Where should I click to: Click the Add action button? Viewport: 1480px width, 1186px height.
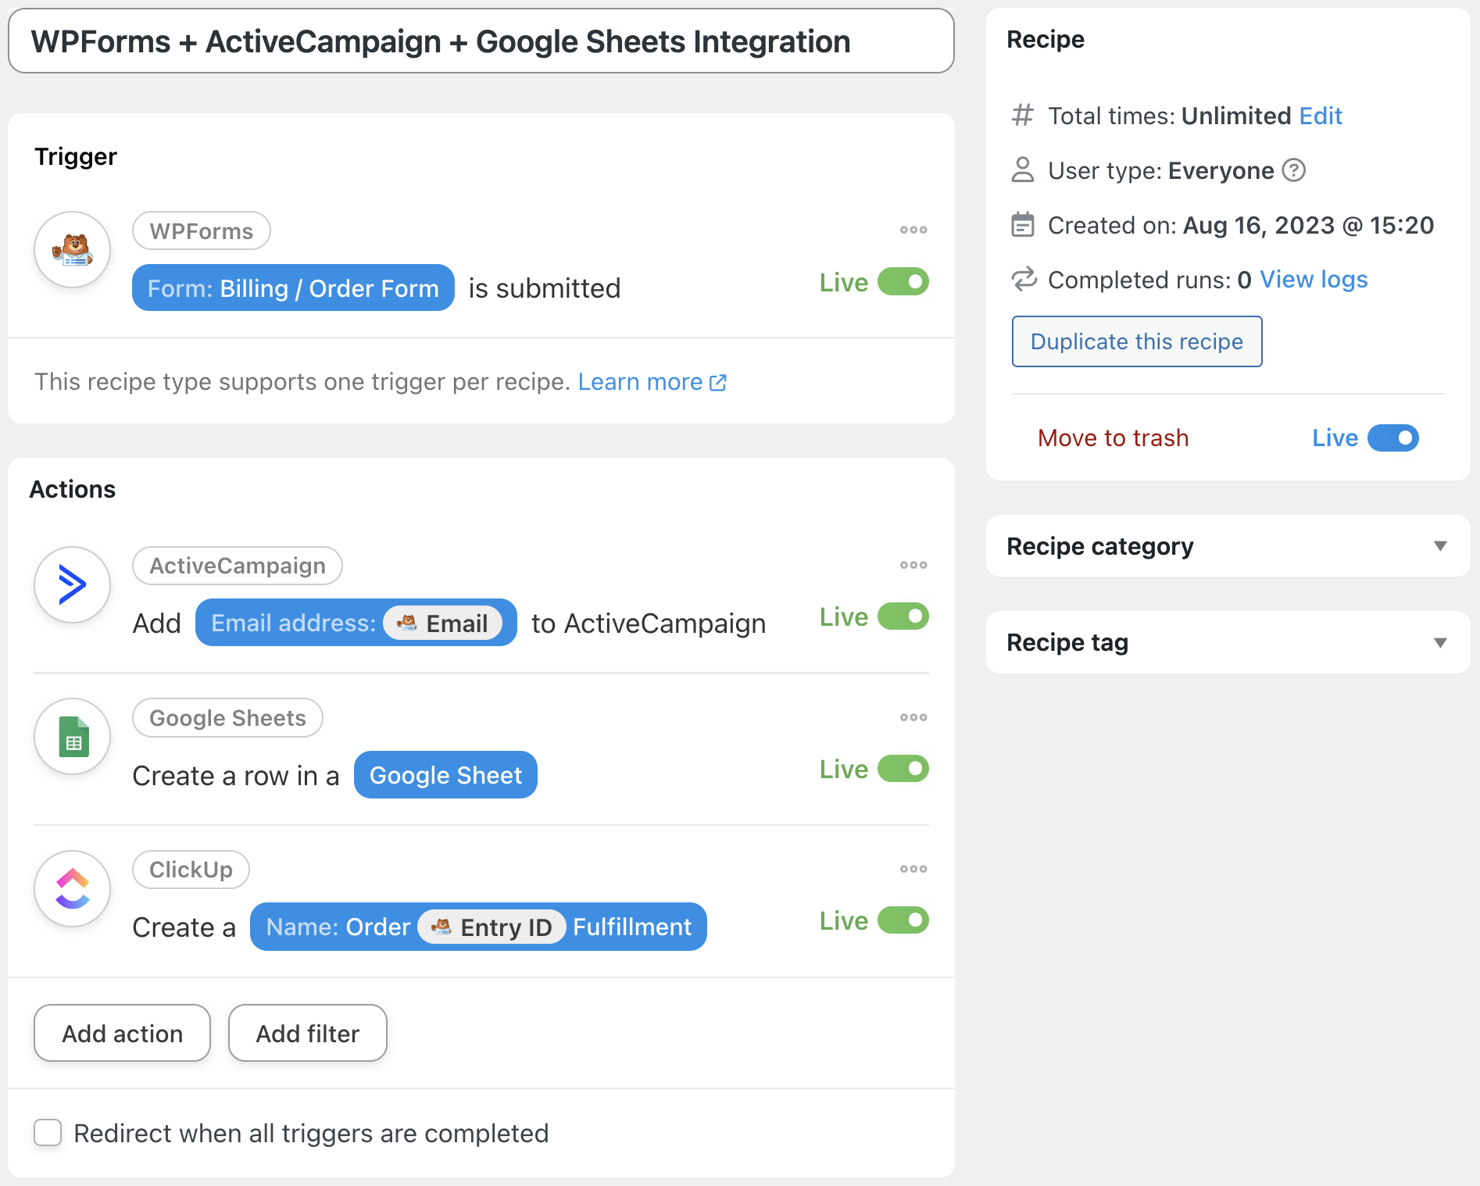pyautogui.click(x=123, y=1033)
